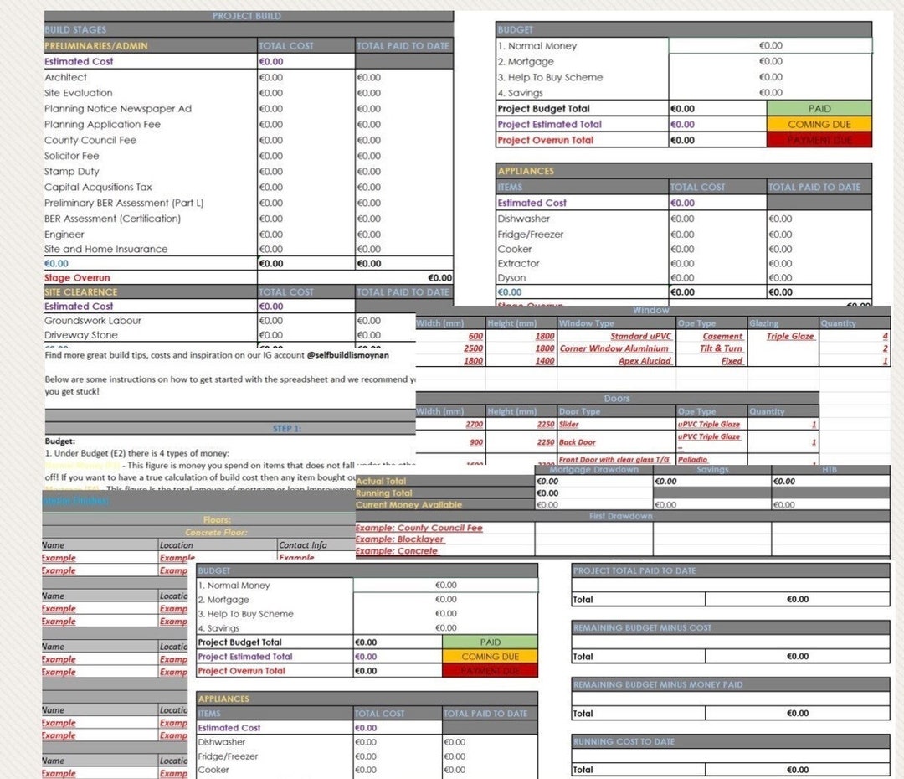Click the SITE CLEARANCE section header
904x779 pixels.
(80, 291)
